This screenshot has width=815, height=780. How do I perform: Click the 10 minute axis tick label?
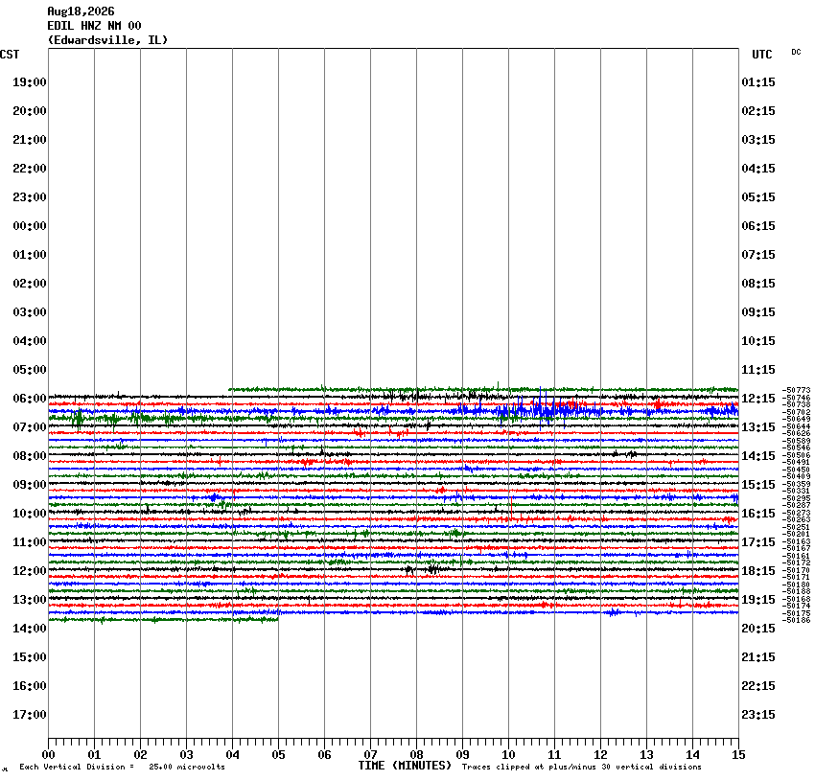[x=508, y=755]
